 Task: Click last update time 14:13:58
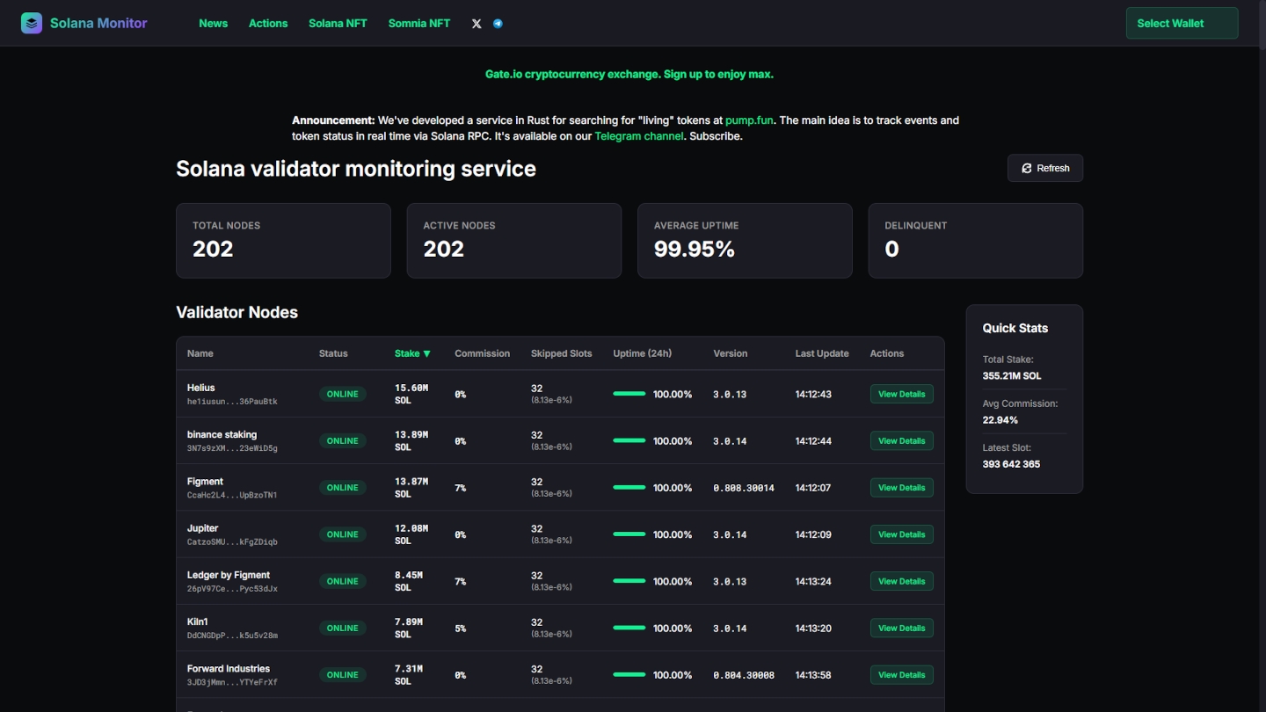point(813,675)
